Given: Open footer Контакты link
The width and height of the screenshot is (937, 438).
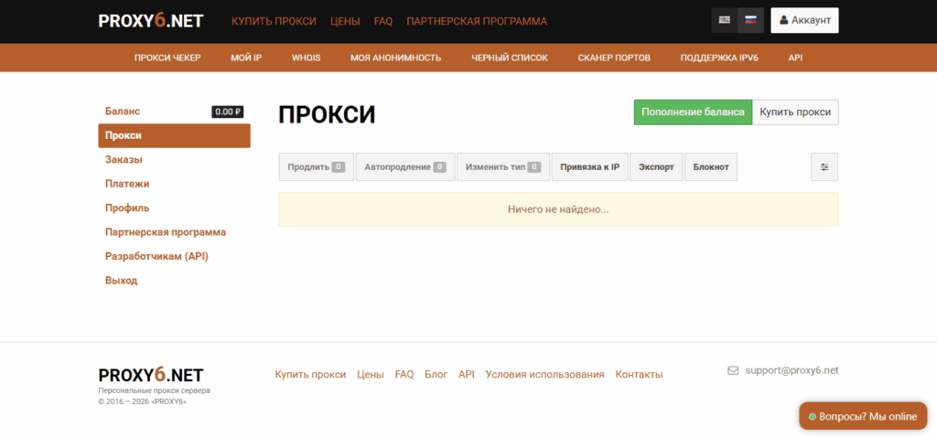Looking at the screenshot, I should 639,375.
